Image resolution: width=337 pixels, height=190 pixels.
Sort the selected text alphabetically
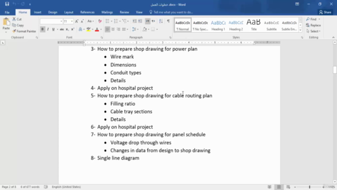click(x=161, y=21)
